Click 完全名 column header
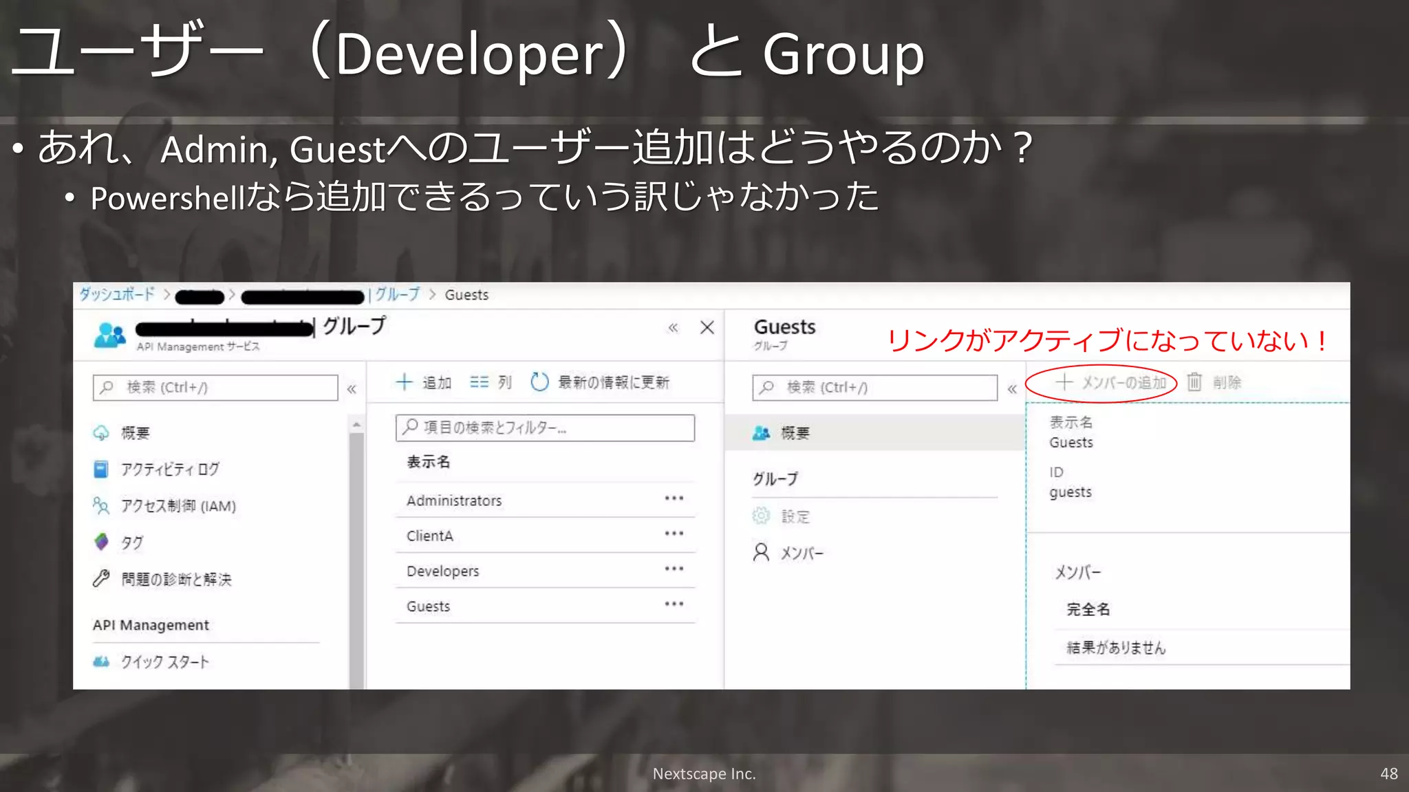Viewport: 1409px width, 792px height. point(1088,608)
